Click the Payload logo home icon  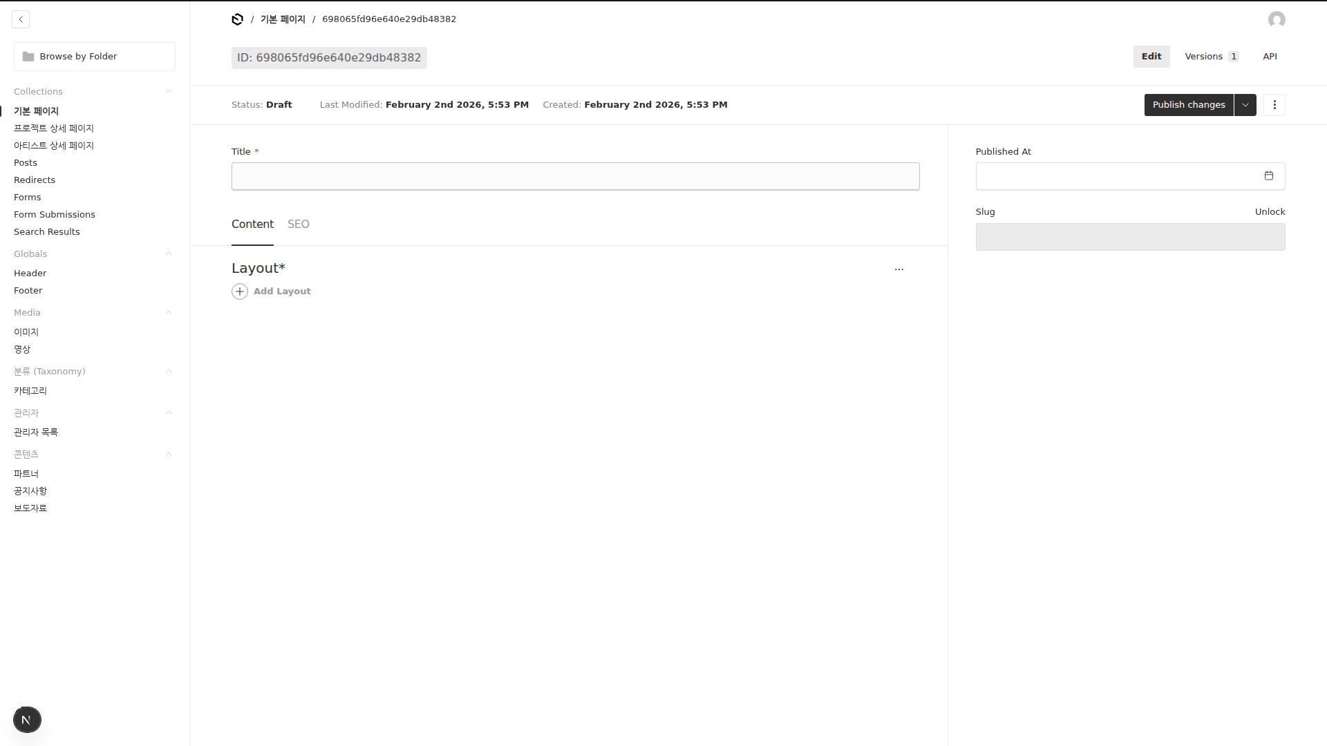click(237, 19)
